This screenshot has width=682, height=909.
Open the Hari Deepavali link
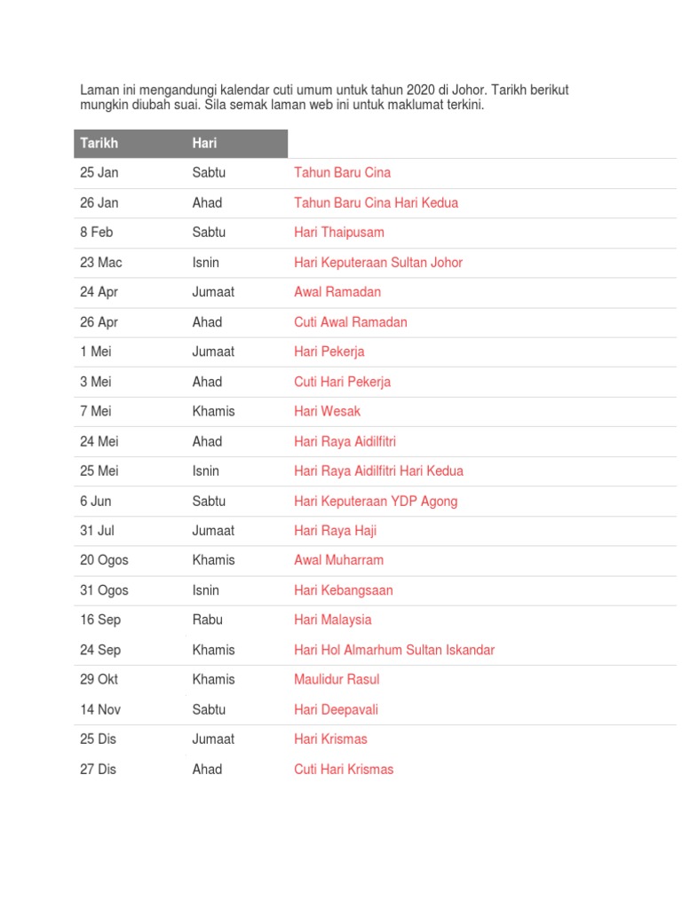point(336,710)
